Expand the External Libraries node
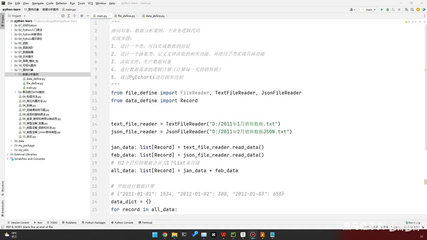Screen dimensions: 427x240 (x=7, y=154)
